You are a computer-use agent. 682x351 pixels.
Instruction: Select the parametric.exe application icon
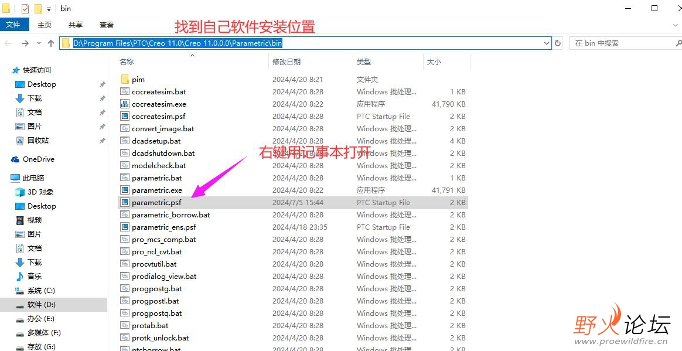point(125,190)
